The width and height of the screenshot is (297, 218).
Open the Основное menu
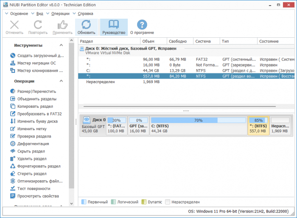[x=19, y=14]
